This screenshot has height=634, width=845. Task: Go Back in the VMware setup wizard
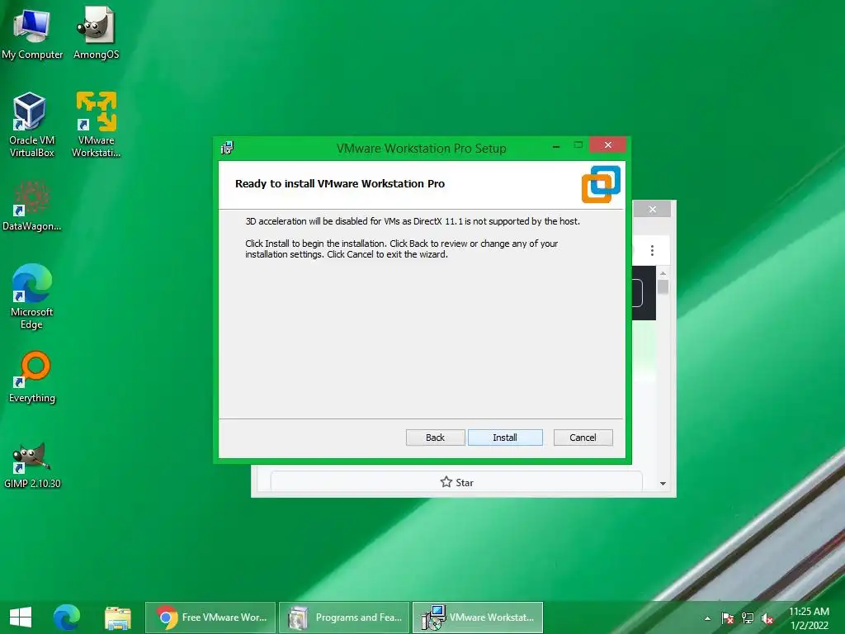click(x=435, y=438)
